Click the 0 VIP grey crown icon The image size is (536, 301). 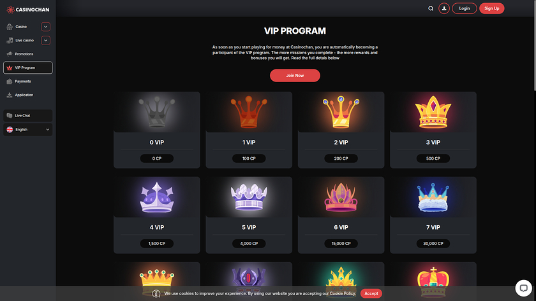click(x=156, y=112)
